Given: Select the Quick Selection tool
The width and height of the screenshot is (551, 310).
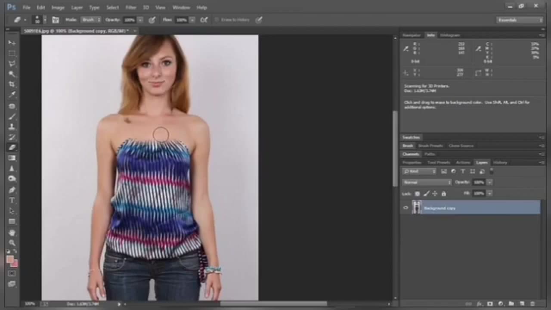Looking at the screenshot, I should coord(12,74).
